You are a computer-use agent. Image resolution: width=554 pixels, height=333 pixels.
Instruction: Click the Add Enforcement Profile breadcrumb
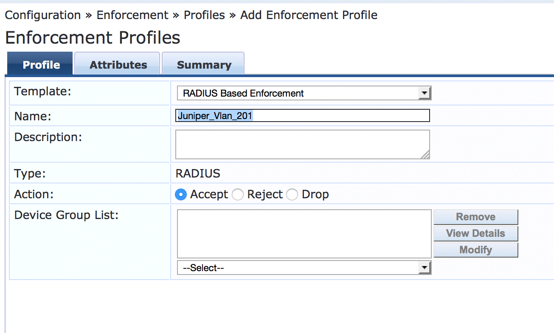(x=309, y=15)
